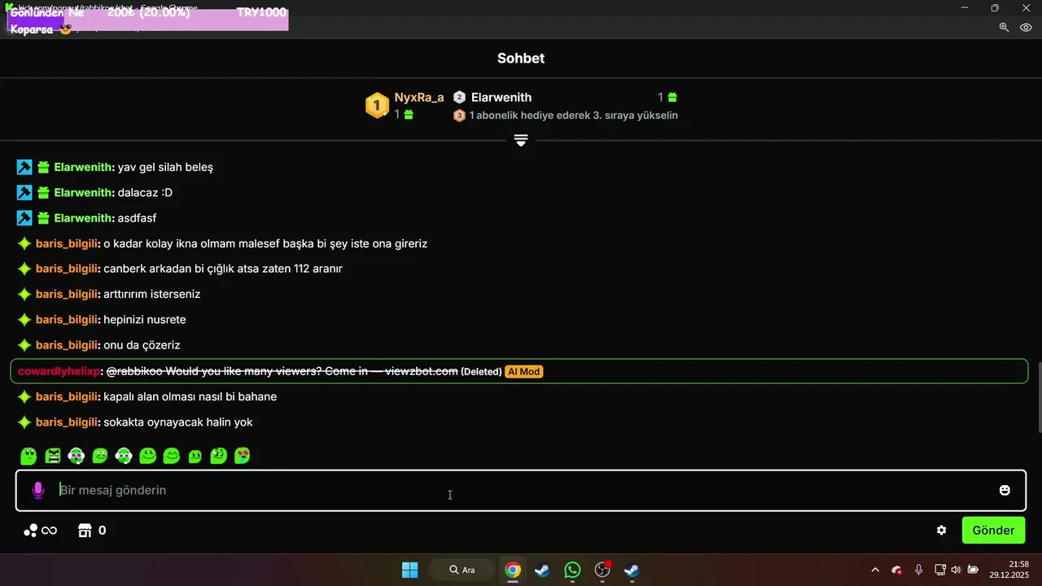Image resolution: width=1042 pixels, height=586 pixels.
Task: Open the Windows Start menu
Action: [409, 570]
